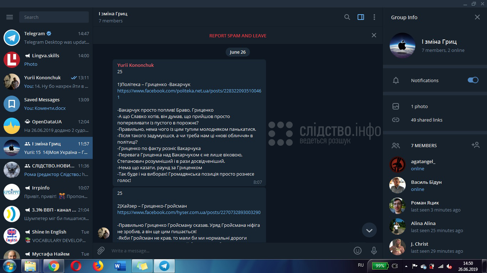Image resolution: width=487 pixels, height=273 pixels.
Task: Click the attach file paperclip icon
Action: (x=101, y=251)
